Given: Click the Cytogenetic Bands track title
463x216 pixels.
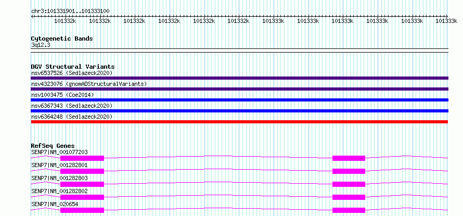Looking at the screenshot, I should pyautogui.click(x=62, y=39).
